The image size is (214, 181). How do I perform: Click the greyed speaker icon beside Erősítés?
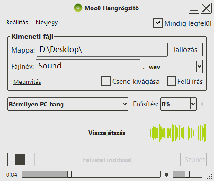[x=203, y=104]
